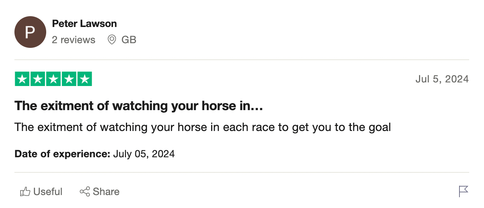
Task: Click the "July 05, 2024" experience date
Action: (x=144, y=154)
